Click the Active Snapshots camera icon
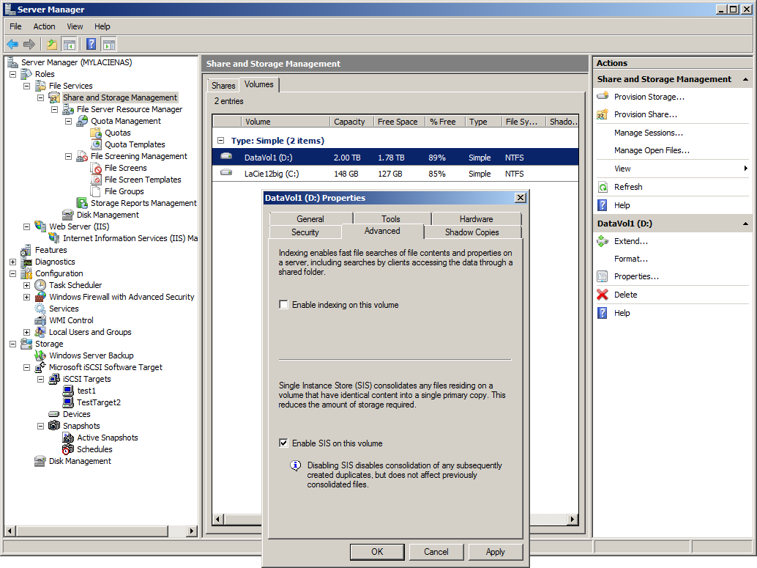 coord(68,438)
